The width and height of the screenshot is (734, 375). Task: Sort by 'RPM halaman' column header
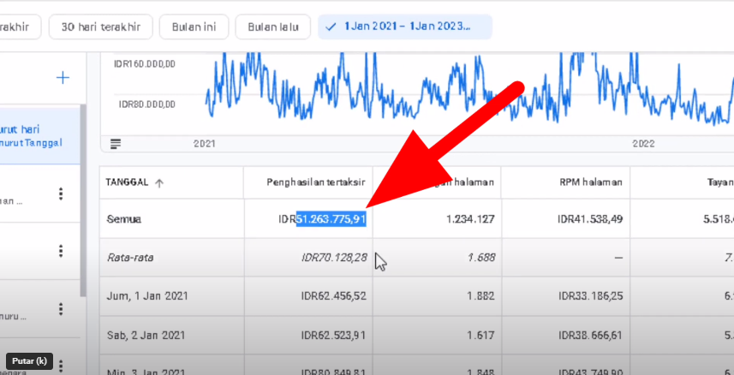coord(590,182)
